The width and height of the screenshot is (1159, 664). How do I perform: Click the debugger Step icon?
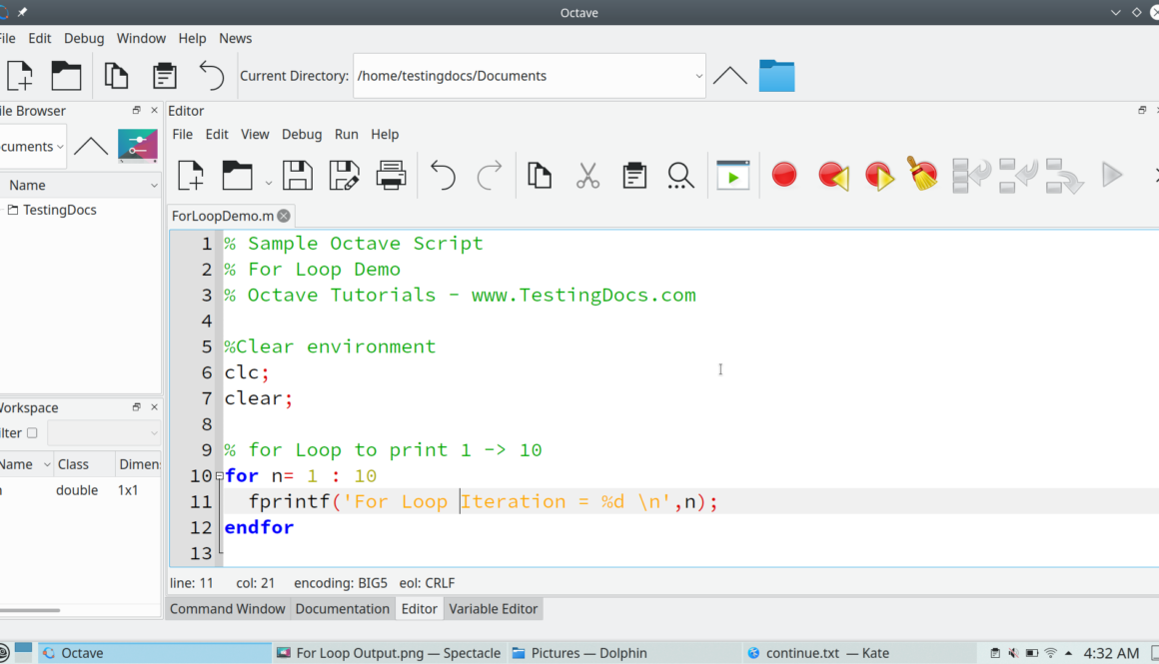click(970, 176)
